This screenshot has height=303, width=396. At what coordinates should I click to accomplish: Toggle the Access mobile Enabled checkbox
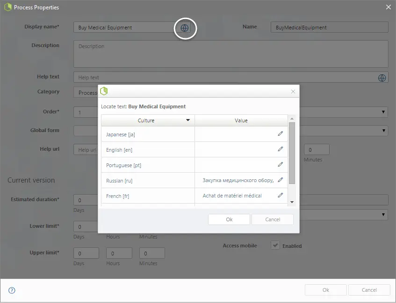point(275,245)
